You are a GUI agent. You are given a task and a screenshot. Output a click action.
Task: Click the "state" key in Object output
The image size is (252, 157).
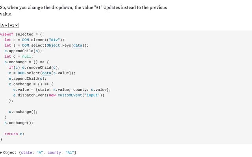(x=26, y=153)
